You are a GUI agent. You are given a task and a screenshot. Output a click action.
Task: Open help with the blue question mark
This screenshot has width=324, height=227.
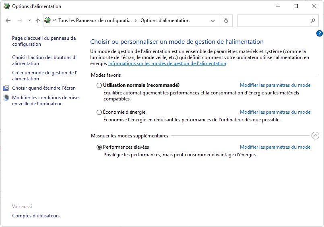[320, 33]
